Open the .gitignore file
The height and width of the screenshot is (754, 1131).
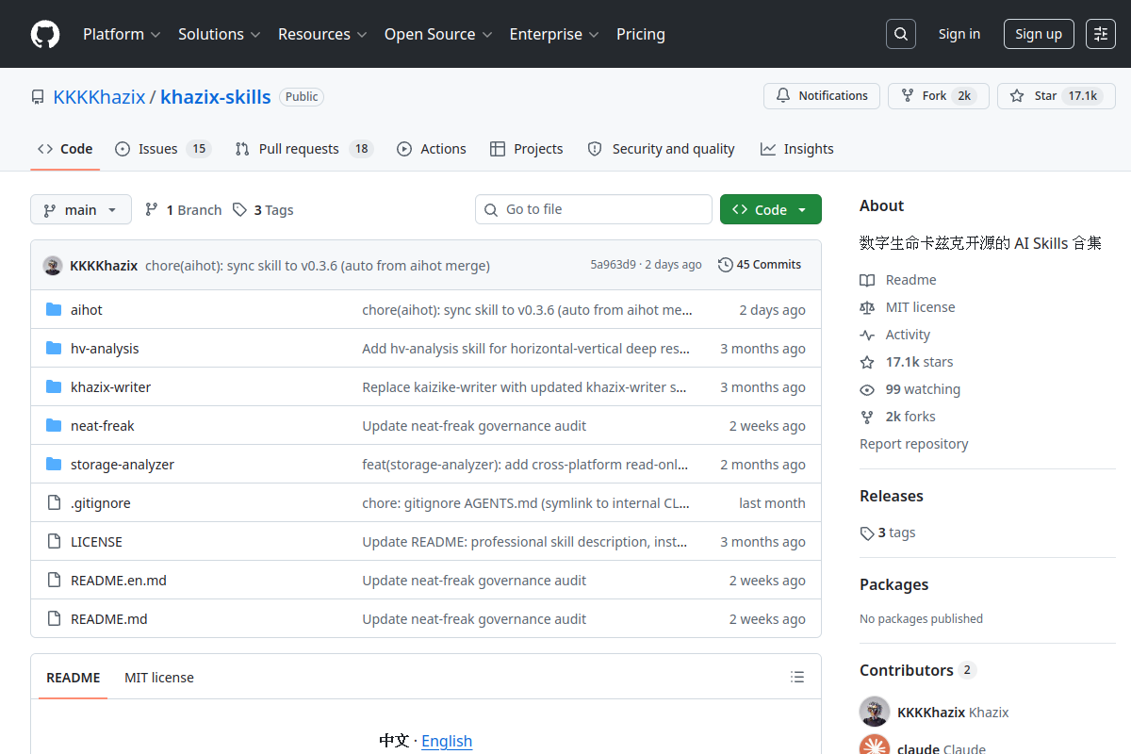pyautogui.click(x=101, y=503)
